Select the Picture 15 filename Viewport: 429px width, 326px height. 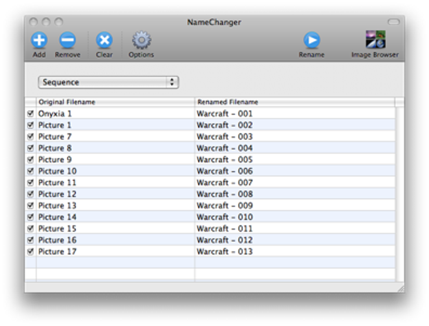57,228
